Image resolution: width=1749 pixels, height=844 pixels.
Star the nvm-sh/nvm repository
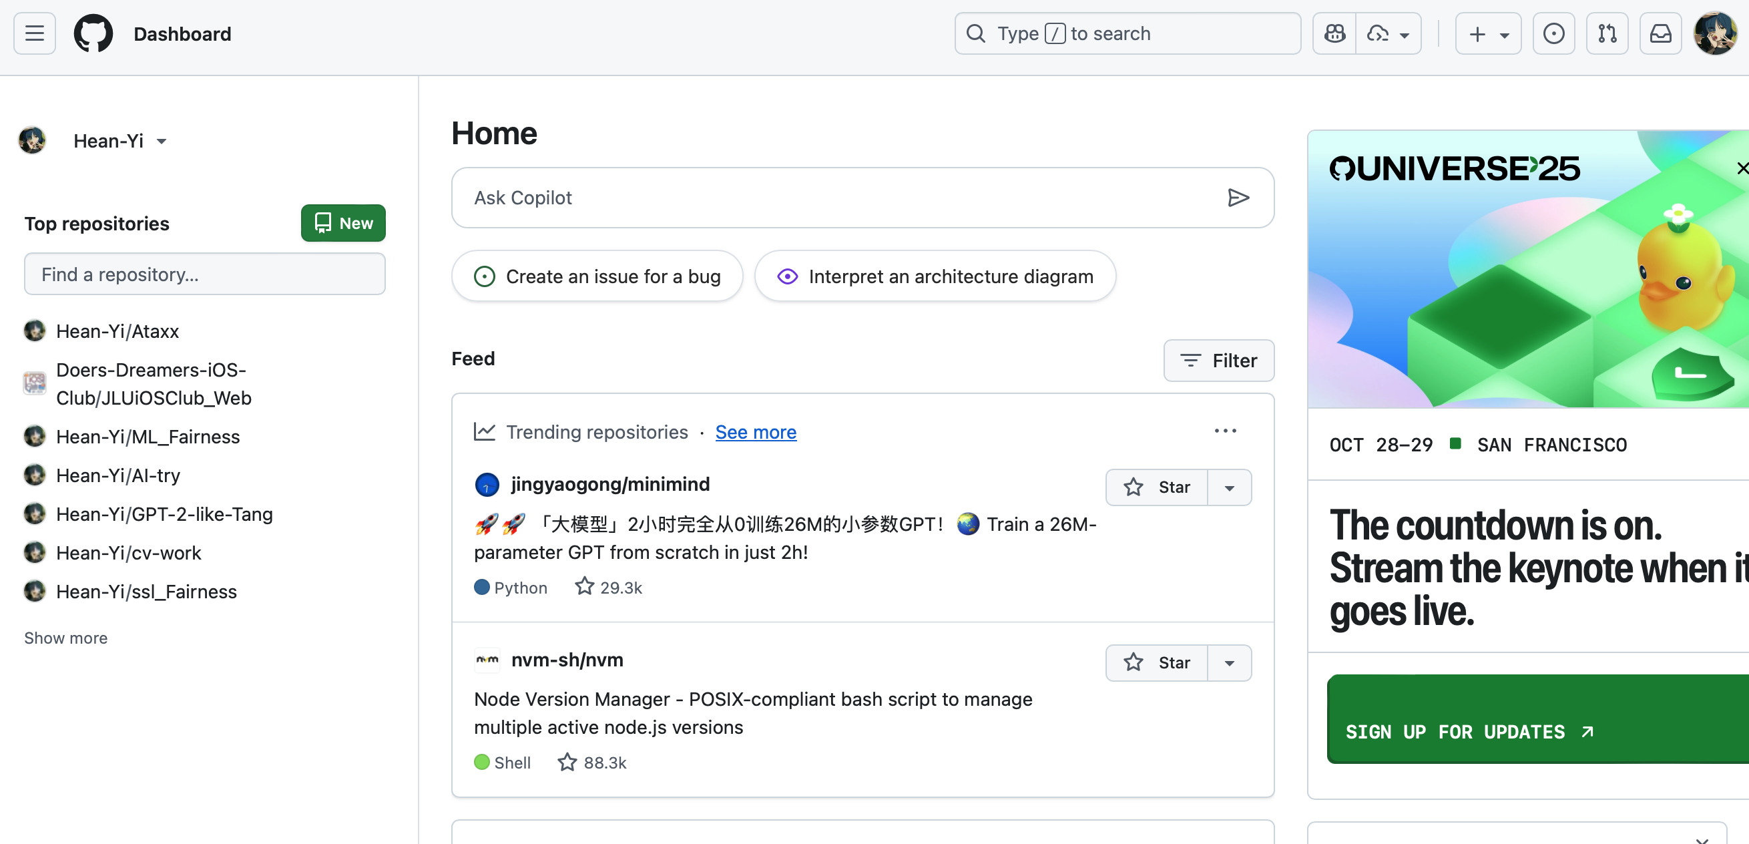[x=1158, y=662]
